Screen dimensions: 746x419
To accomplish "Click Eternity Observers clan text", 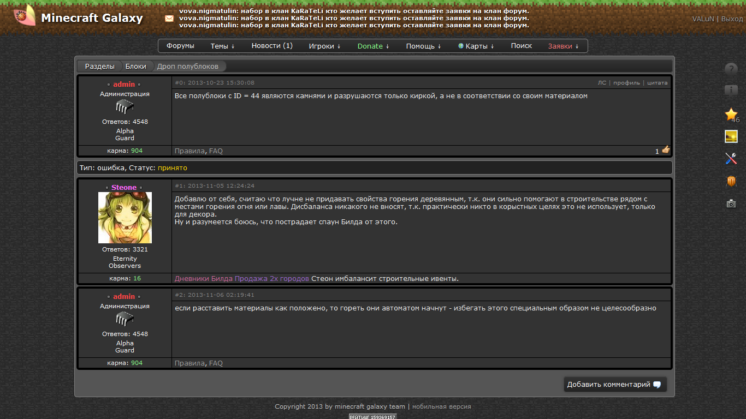I will 125,262.
